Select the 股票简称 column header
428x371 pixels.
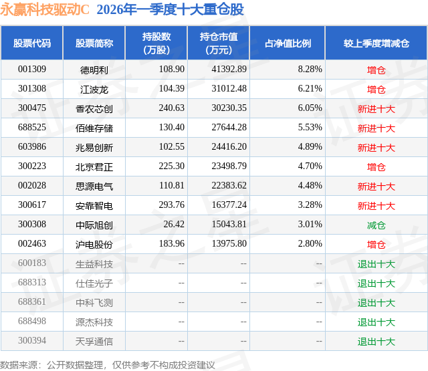[94, 43]
